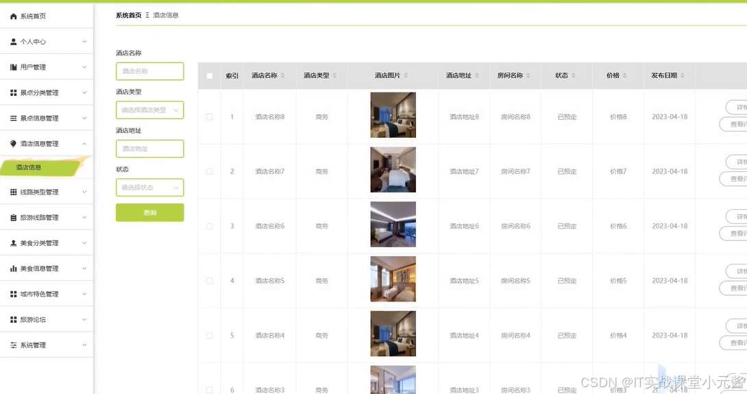
Task: Click the 酒店地址6 table cell
Action: [464, 226]
